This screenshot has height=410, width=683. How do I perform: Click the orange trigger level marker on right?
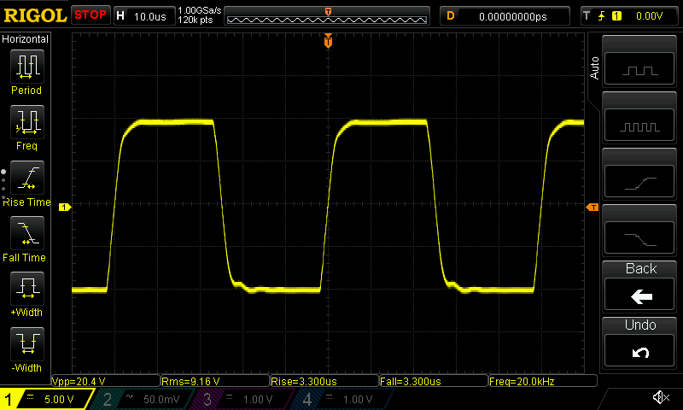[593, 208]
